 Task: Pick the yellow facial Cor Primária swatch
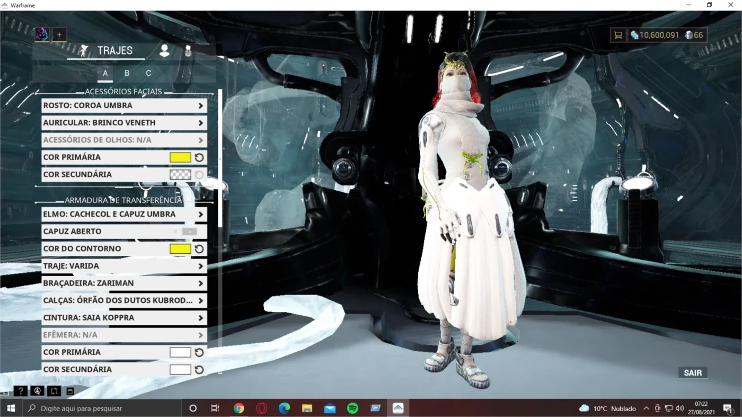[x=180, y=157]
